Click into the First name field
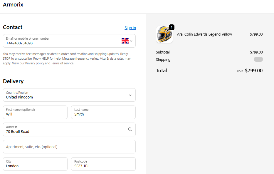The width and height of the screenshot is (274, 174). tap(35, 112)
